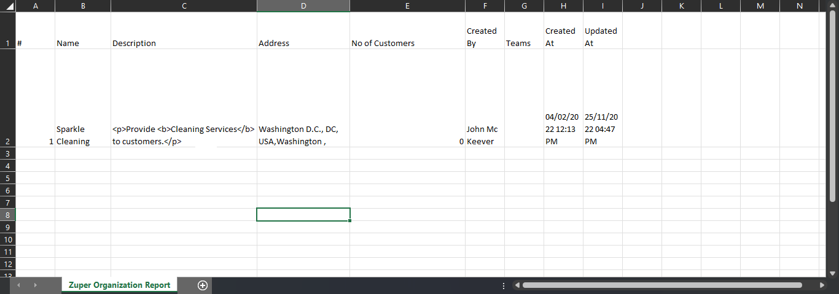Image resolution: width=839 pixels, height=294 pixels.
Task: Click the cell containing John Mc Keever
Action: pyautogui.click(x=485, y=135)
